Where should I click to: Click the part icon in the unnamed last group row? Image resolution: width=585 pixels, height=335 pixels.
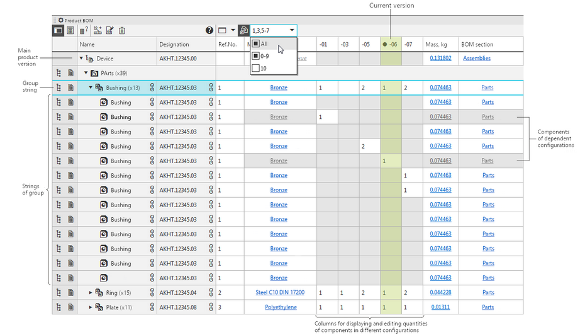click(x=104, y=278)
